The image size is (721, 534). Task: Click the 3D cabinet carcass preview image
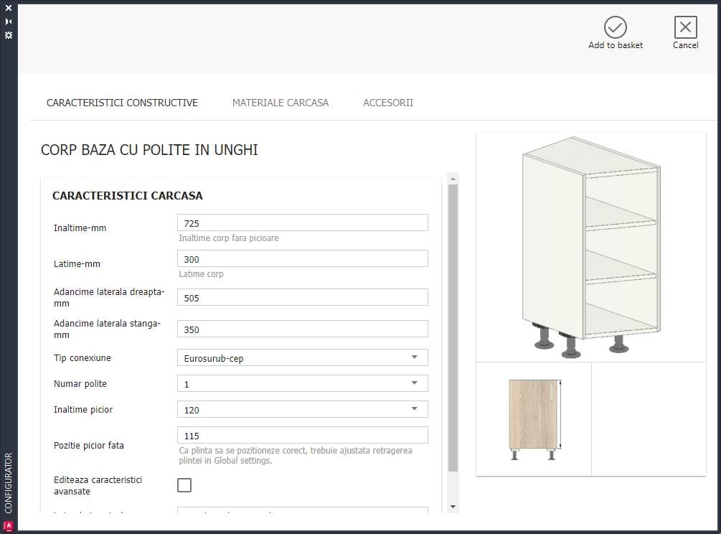591,247
